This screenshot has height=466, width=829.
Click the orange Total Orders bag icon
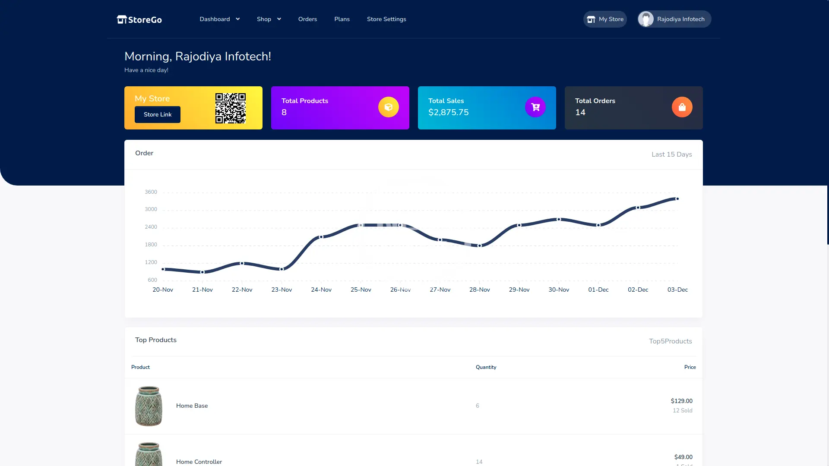tap(682, 107)
